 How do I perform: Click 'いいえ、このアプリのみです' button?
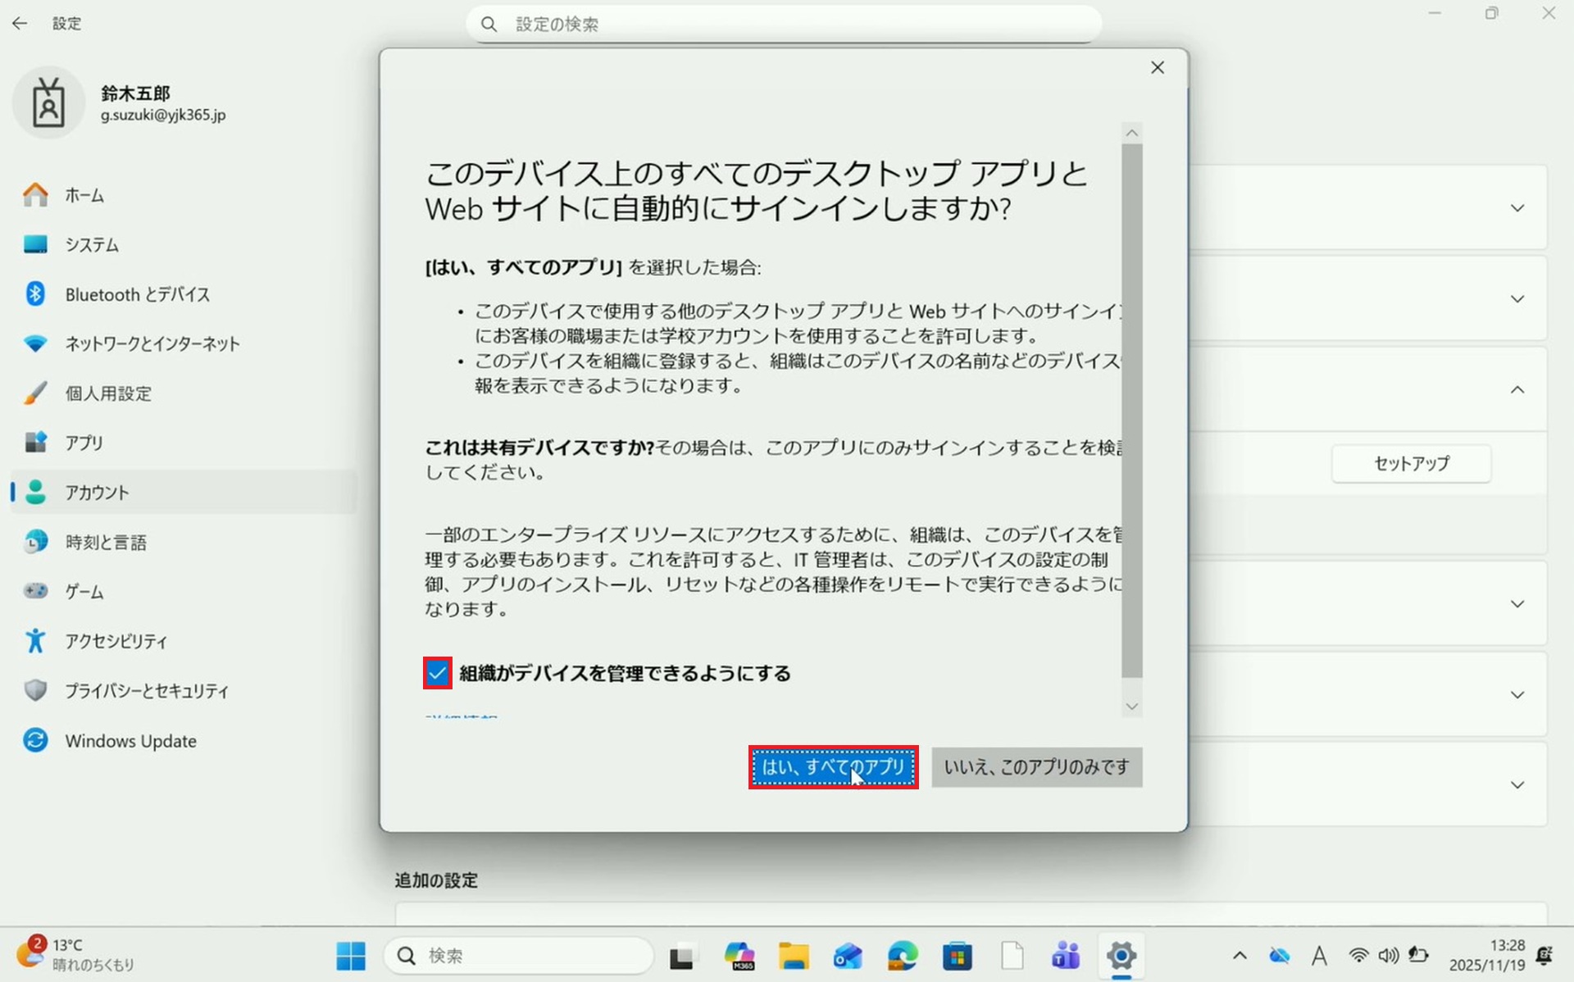click(1036, 767)
